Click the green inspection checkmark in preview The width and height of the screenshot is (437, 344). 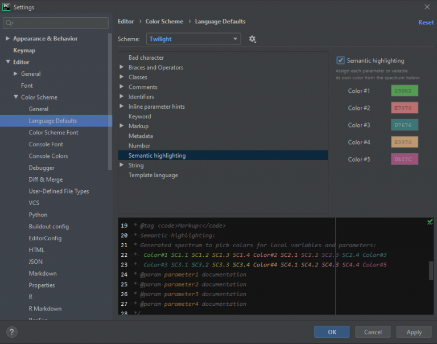[430, 222]
